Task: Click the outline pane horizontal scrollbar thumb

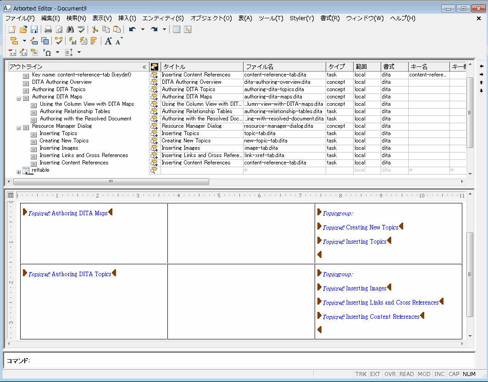Action: 111,181
